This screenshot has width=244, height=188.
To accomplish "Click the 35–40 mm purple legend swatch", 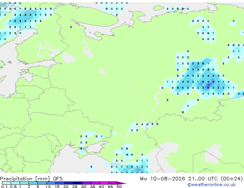I will coord(95,183).
